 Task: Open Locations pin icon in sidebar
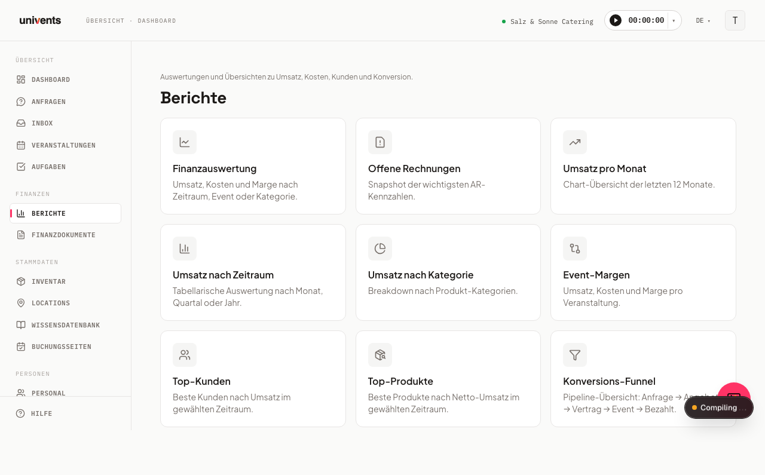click(x=21, y=303)
